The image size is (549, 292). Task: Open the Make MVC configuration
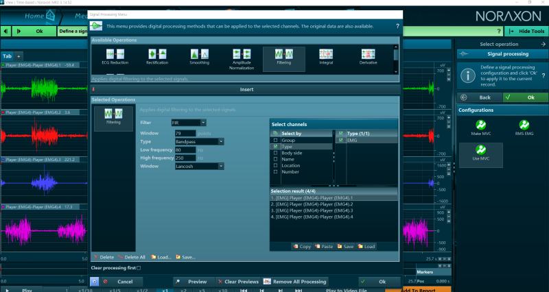pyautogui.click(x=481, y=127)
